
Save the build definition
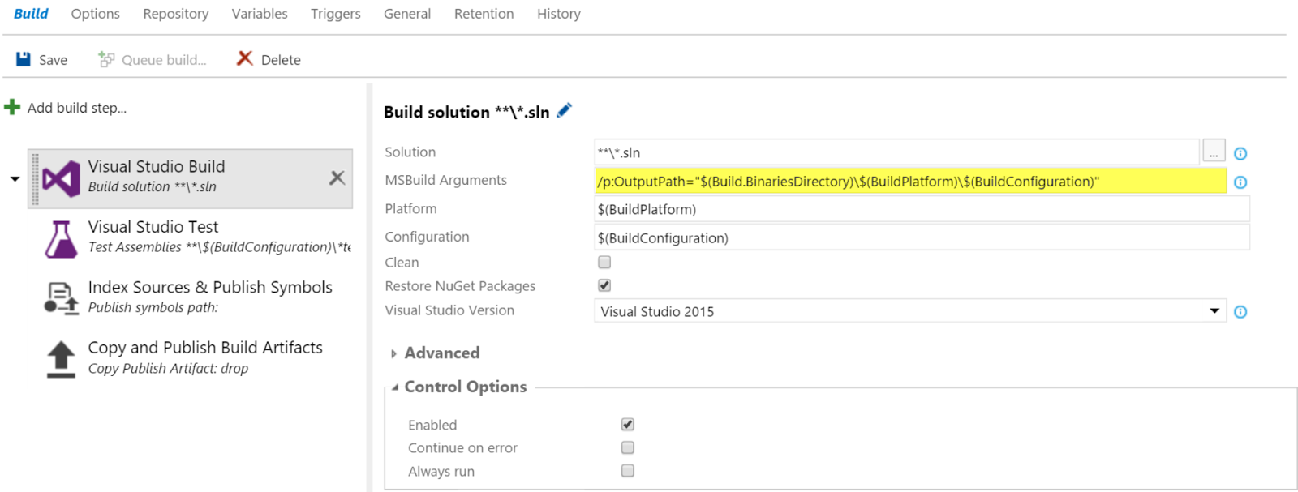[x=42, y=59]
